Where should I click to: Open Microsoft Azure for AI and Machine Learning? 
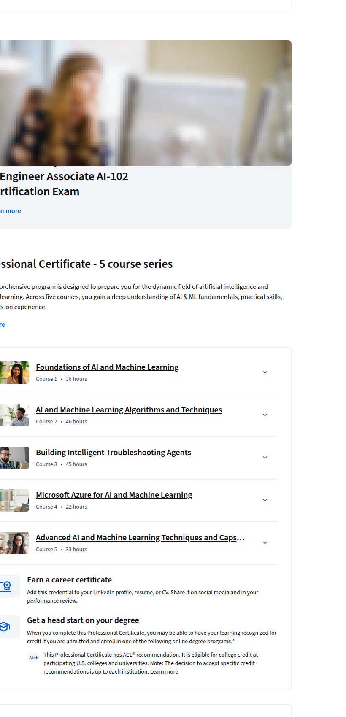pos(114,495)
